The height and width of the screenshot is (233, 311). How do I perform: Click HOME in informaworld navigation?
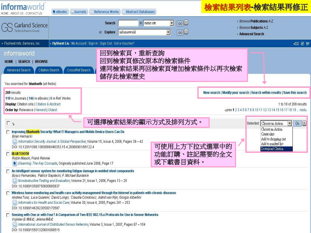[9, 62]
